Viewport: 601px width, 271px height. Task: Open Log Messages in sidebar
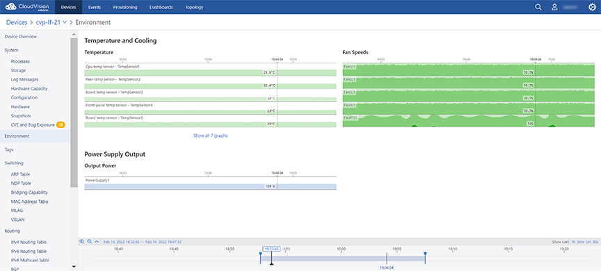tap(24, 79)
